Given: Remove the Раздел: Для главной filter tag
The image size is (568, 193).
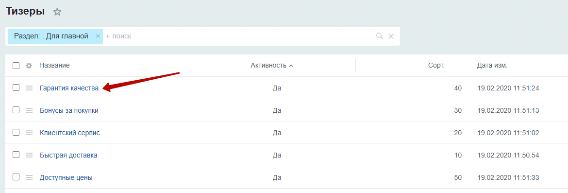Looking at the screenshot, I should [x=98, y=36].
